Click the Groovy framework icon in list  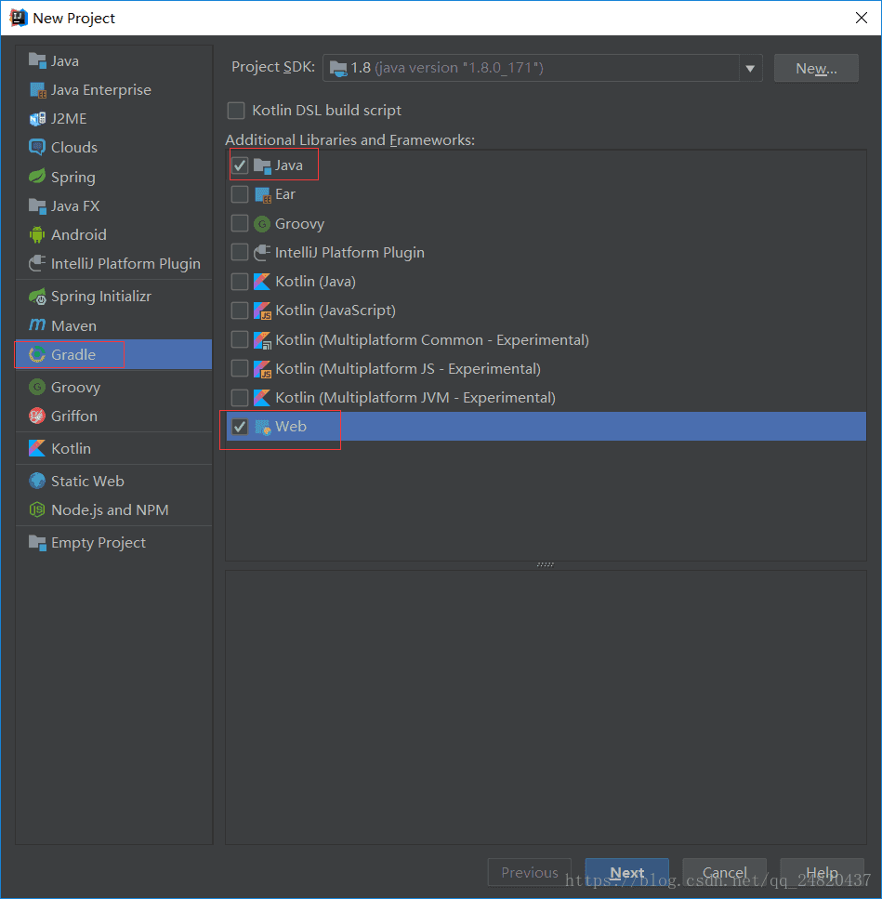pos(262,224)
